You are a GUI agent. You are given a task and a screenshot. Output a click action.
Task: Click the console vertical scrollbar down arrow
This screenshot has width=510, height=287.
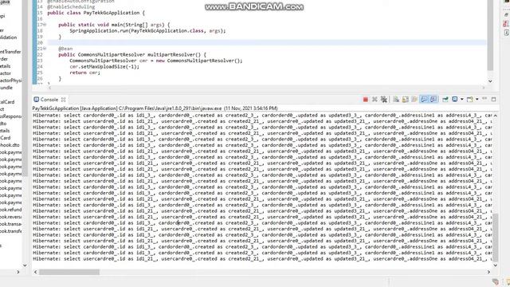coord(496,265)
